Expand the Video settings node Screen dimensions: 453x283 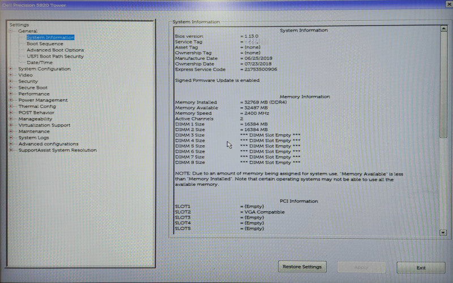pyautogui.click(x=11, y=75)
